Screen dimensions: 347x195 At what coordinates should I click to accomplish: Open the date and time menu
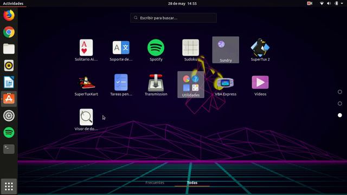[182, 3]
